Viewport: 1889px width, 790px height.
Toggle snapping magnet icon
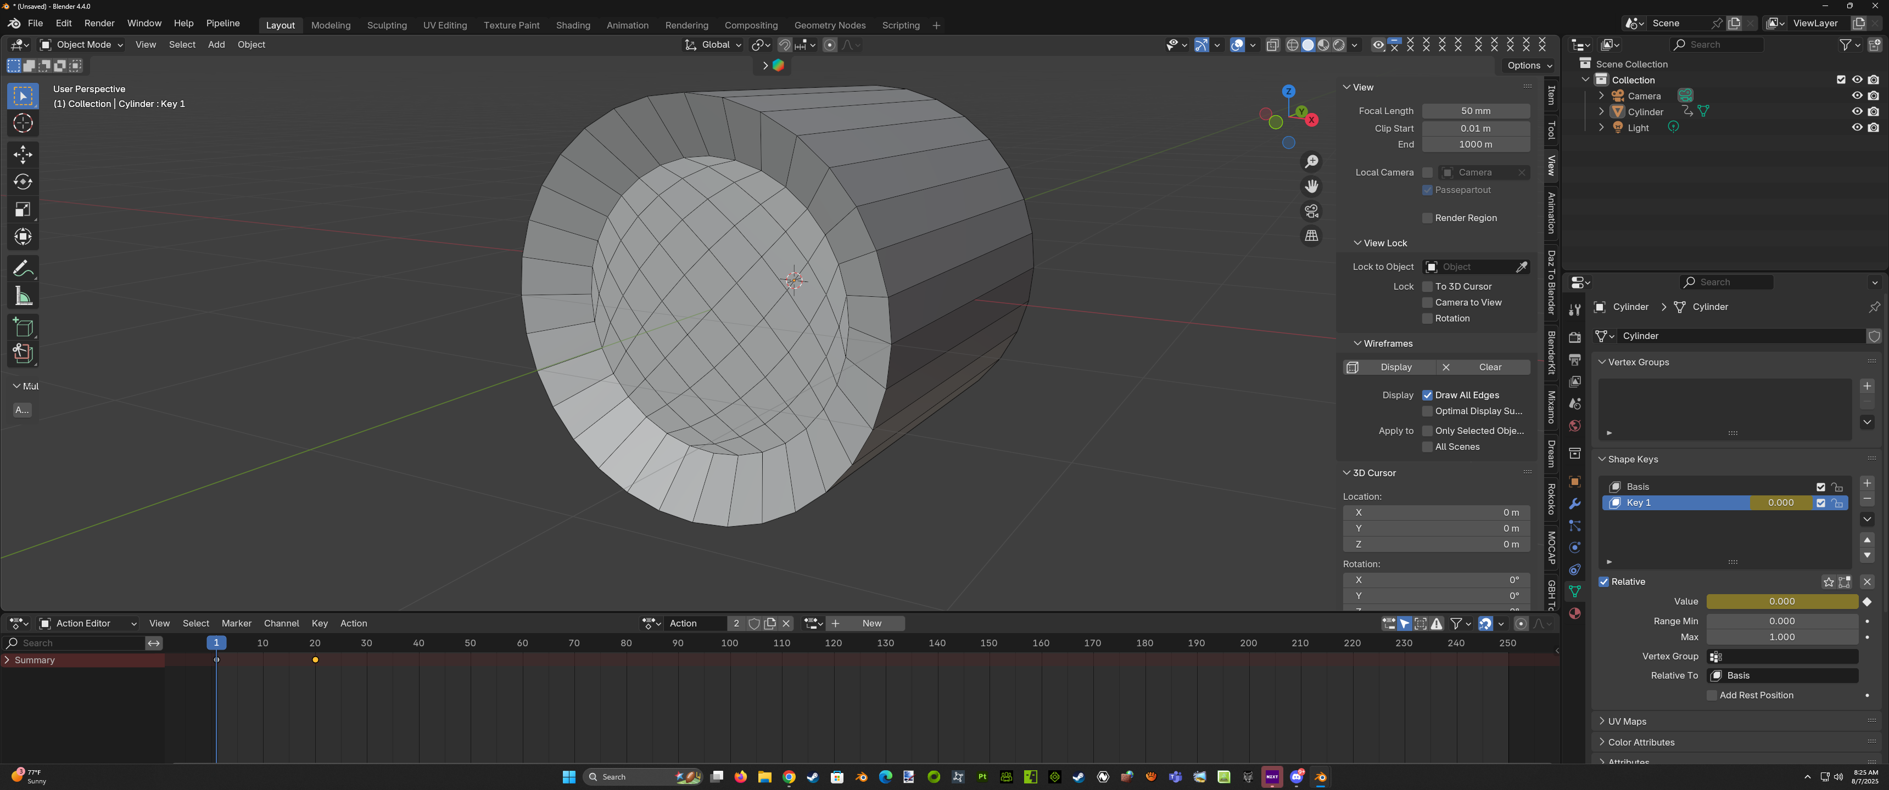click(x=784, y=44)
